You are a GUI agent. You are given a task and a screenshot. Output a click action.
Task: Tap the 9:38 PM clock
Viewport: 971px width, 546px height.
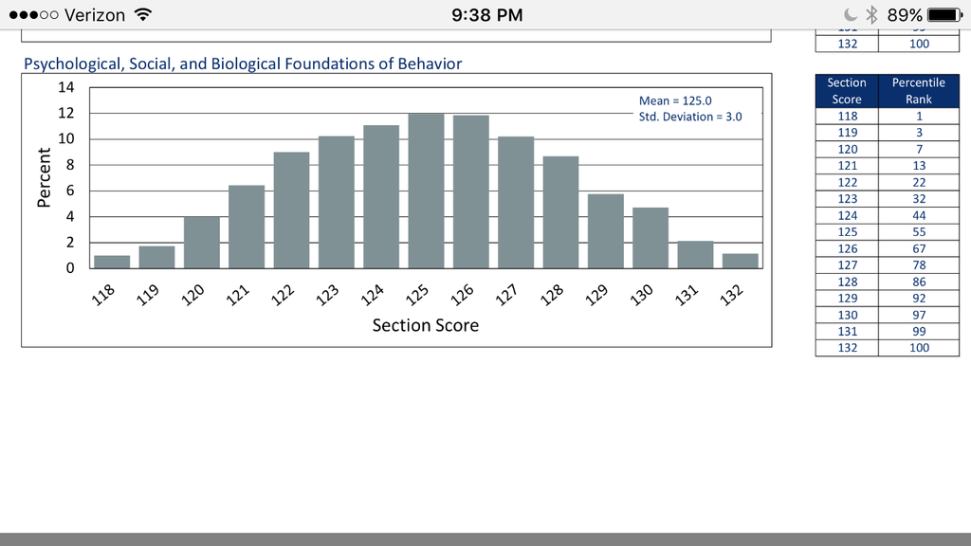[486, 15]
